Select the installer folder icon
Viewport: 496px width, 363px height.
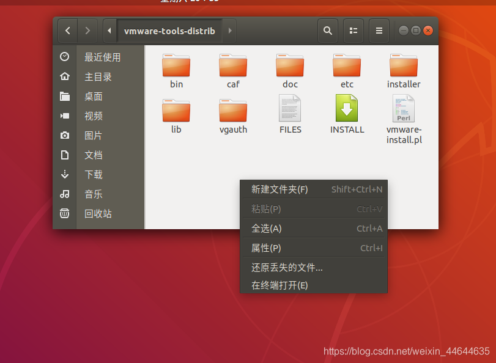click(x=404, y=65)
